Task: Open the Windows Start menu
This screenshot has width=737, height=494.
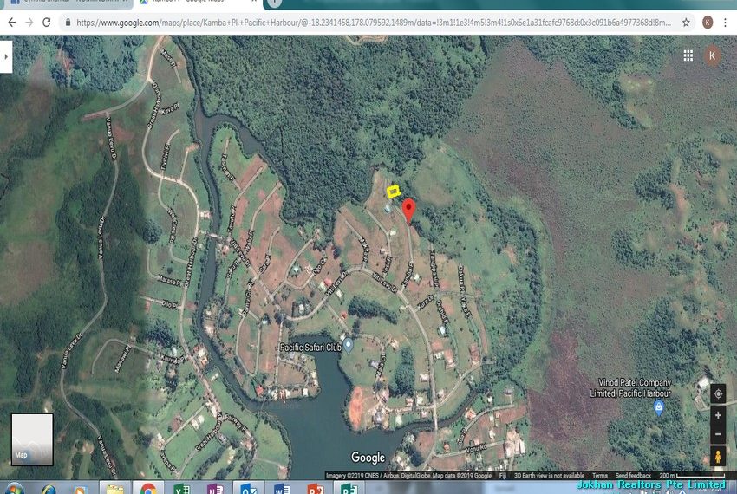Action: pyautogui.click(x=14, y=490)
